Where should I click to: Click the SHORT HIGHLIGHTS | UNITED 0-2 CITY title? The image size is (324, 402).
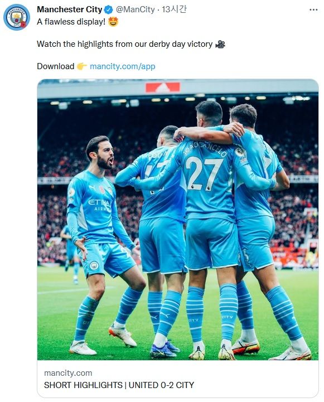pyautogui.click(x=119, y=385)
